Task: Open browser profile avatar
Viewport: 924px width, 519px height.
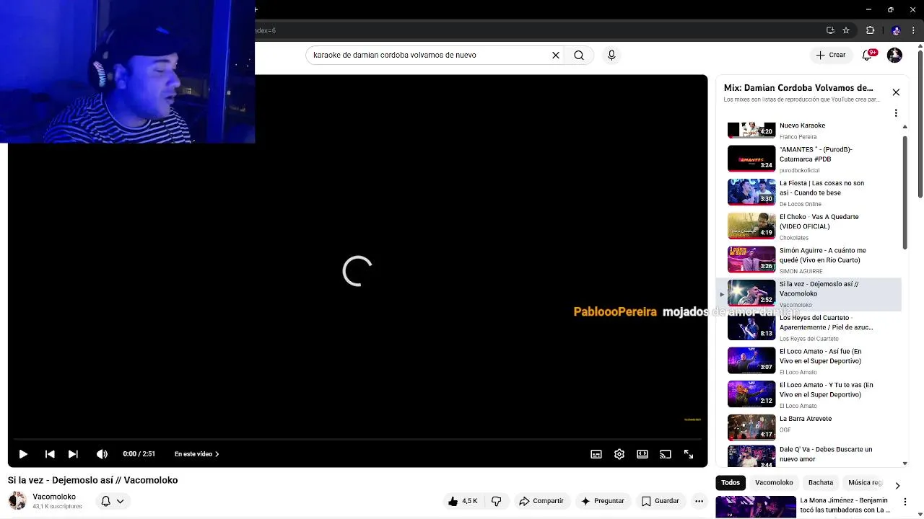Action: 896,30
